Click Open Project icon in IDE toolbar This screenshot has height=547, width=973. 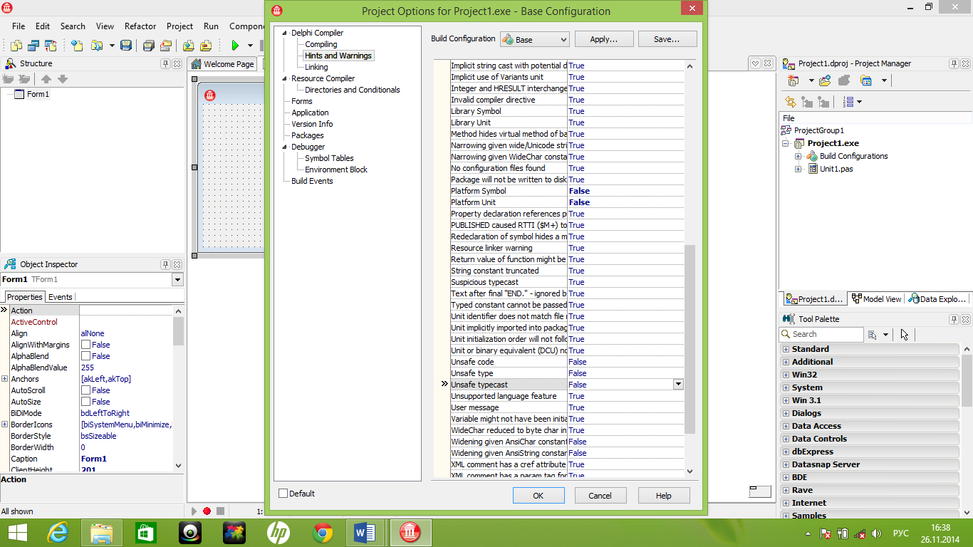point(166,46)
